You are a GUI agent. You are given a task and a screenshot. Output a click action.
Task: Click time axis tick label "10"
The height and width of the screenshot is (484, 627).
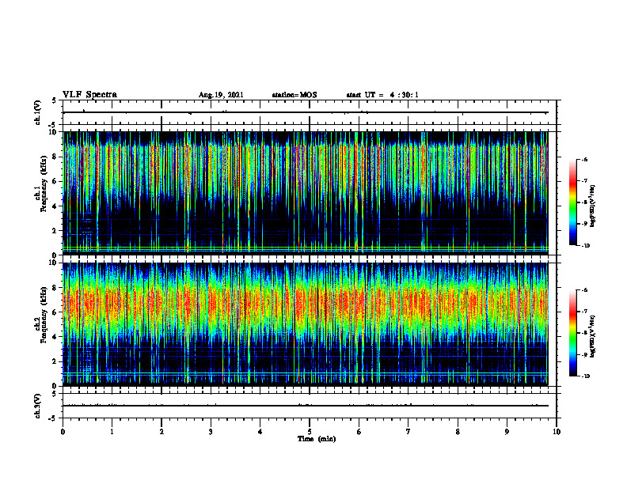(x=557, y=432)
